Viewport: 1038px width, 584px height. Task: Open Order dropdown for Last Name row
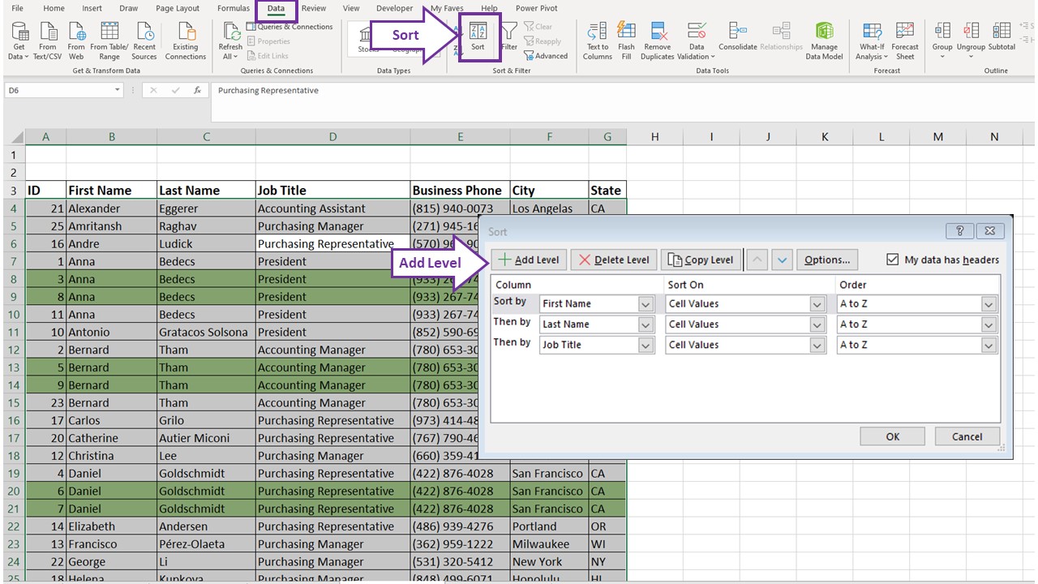point(989,324)
